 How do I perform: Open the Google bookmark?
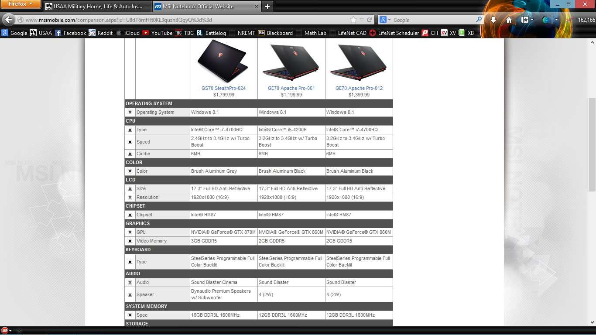pos(14,33)
